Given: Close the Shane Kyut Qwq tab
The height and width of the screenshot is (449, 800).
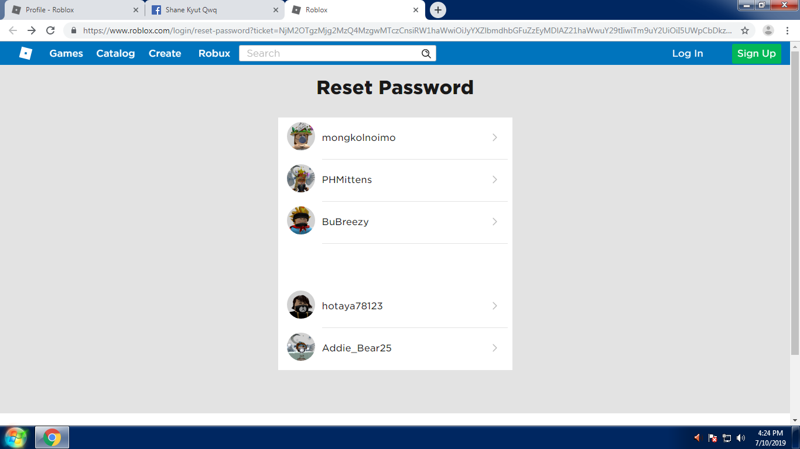Looking at the screenshot, I should [276, 10].
